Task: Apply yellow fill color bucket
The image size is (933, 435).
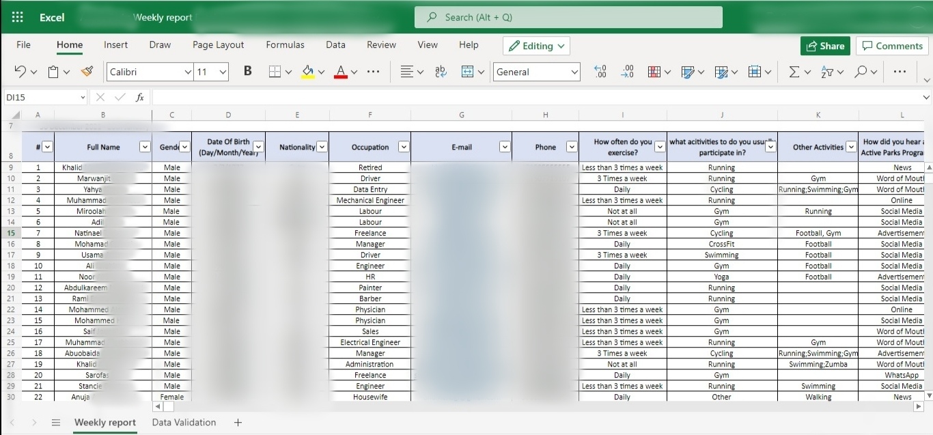Action: [308, 72]
